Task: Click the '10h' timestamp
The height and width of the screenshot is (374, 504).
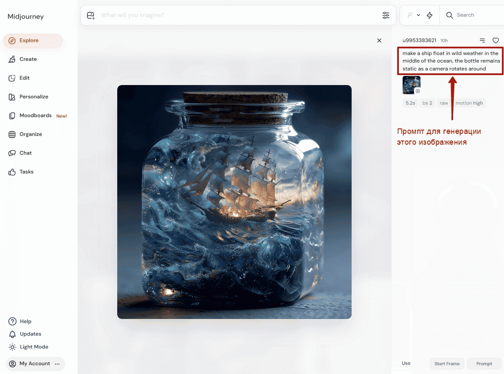Action: tap(444, 40)
